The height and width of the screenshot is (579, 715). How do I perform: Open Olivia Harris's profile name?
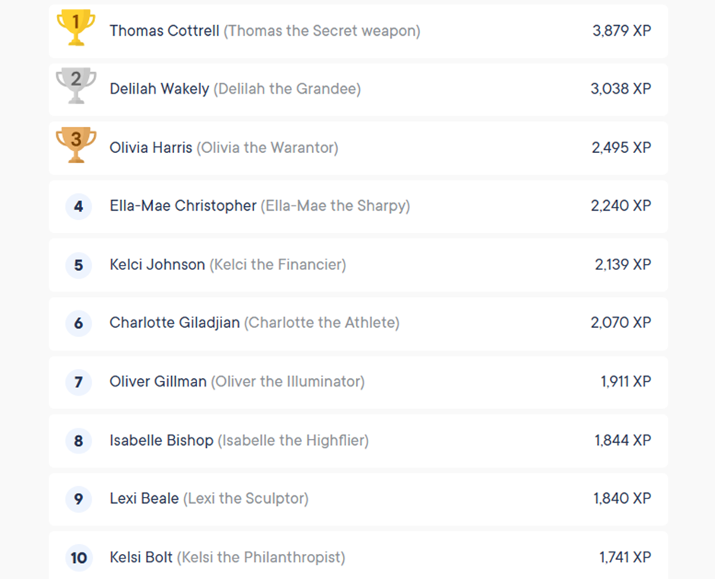pyautogui.click(x=151, y=148)
